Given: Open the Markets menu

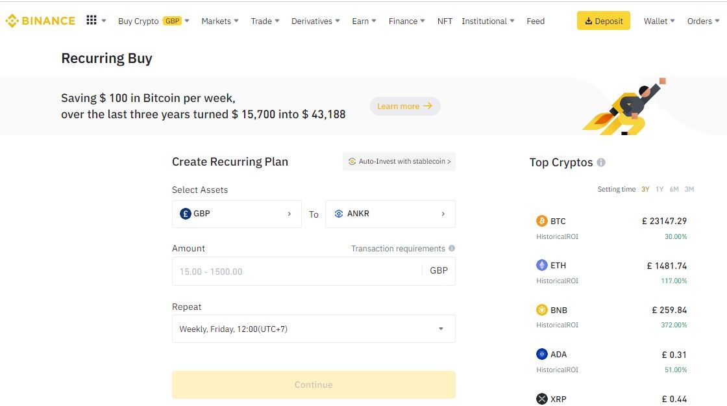Looking at the screenshot, I should click(220, 21).
